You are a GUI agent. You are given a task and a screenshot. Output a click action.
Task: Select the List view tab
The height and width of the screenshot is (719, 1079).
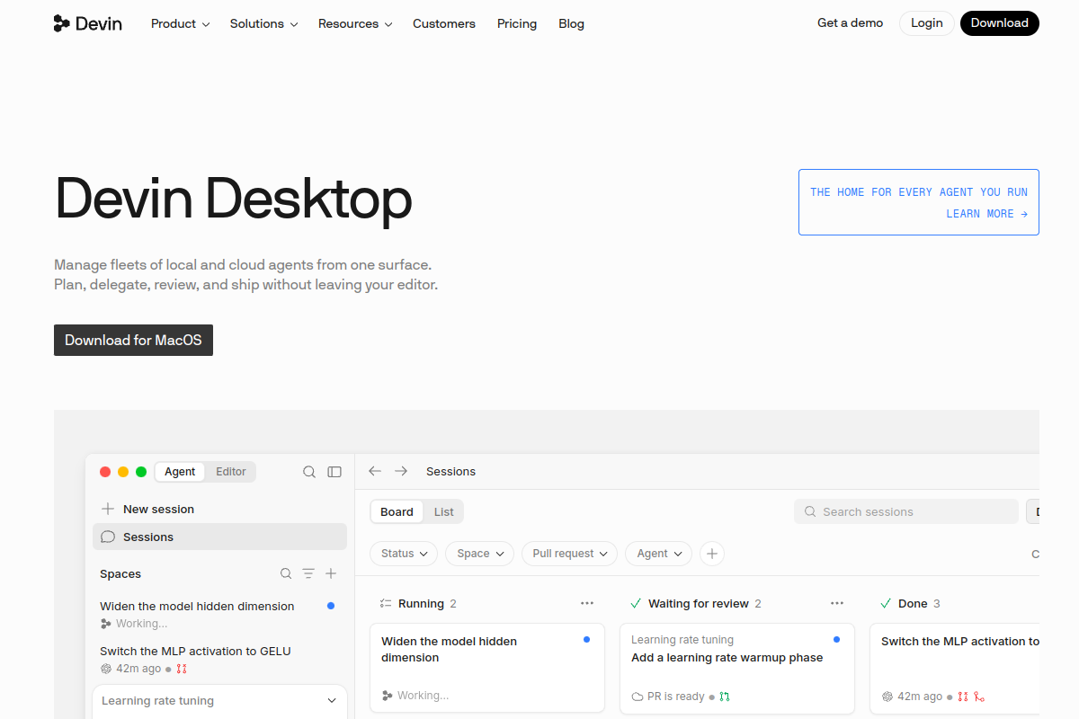(x=444, y=511)
